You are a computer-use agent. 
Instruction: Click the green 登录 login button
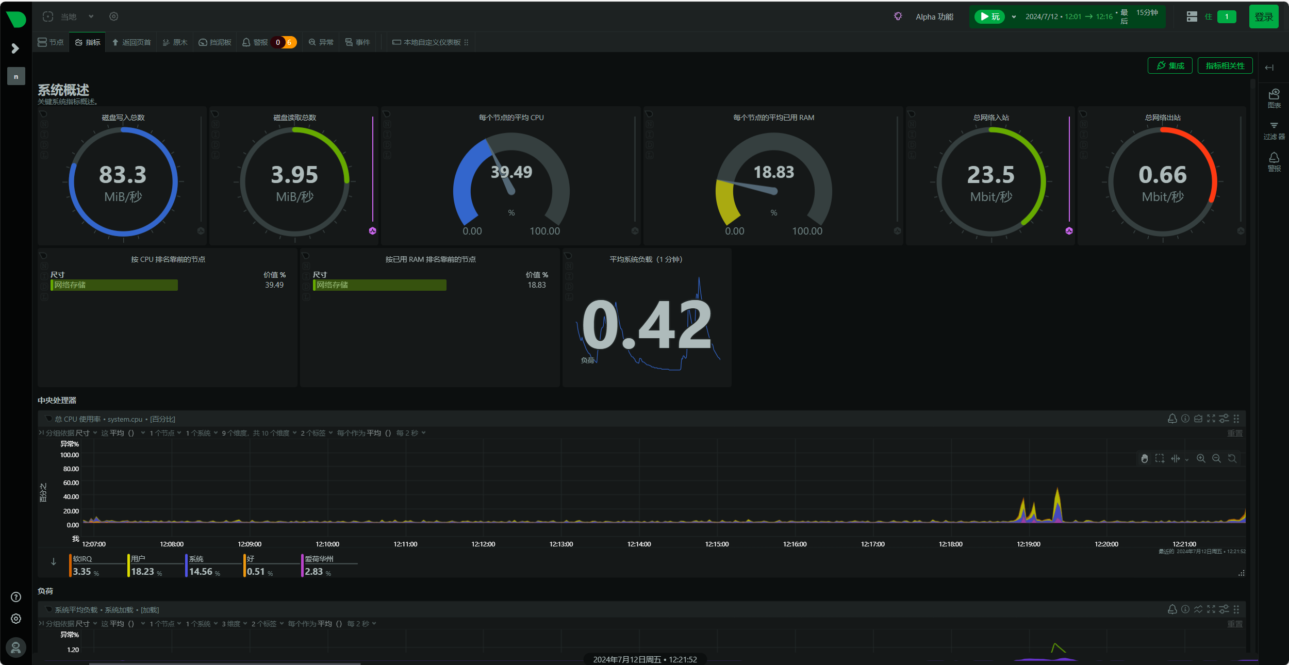coord(1264,16)
